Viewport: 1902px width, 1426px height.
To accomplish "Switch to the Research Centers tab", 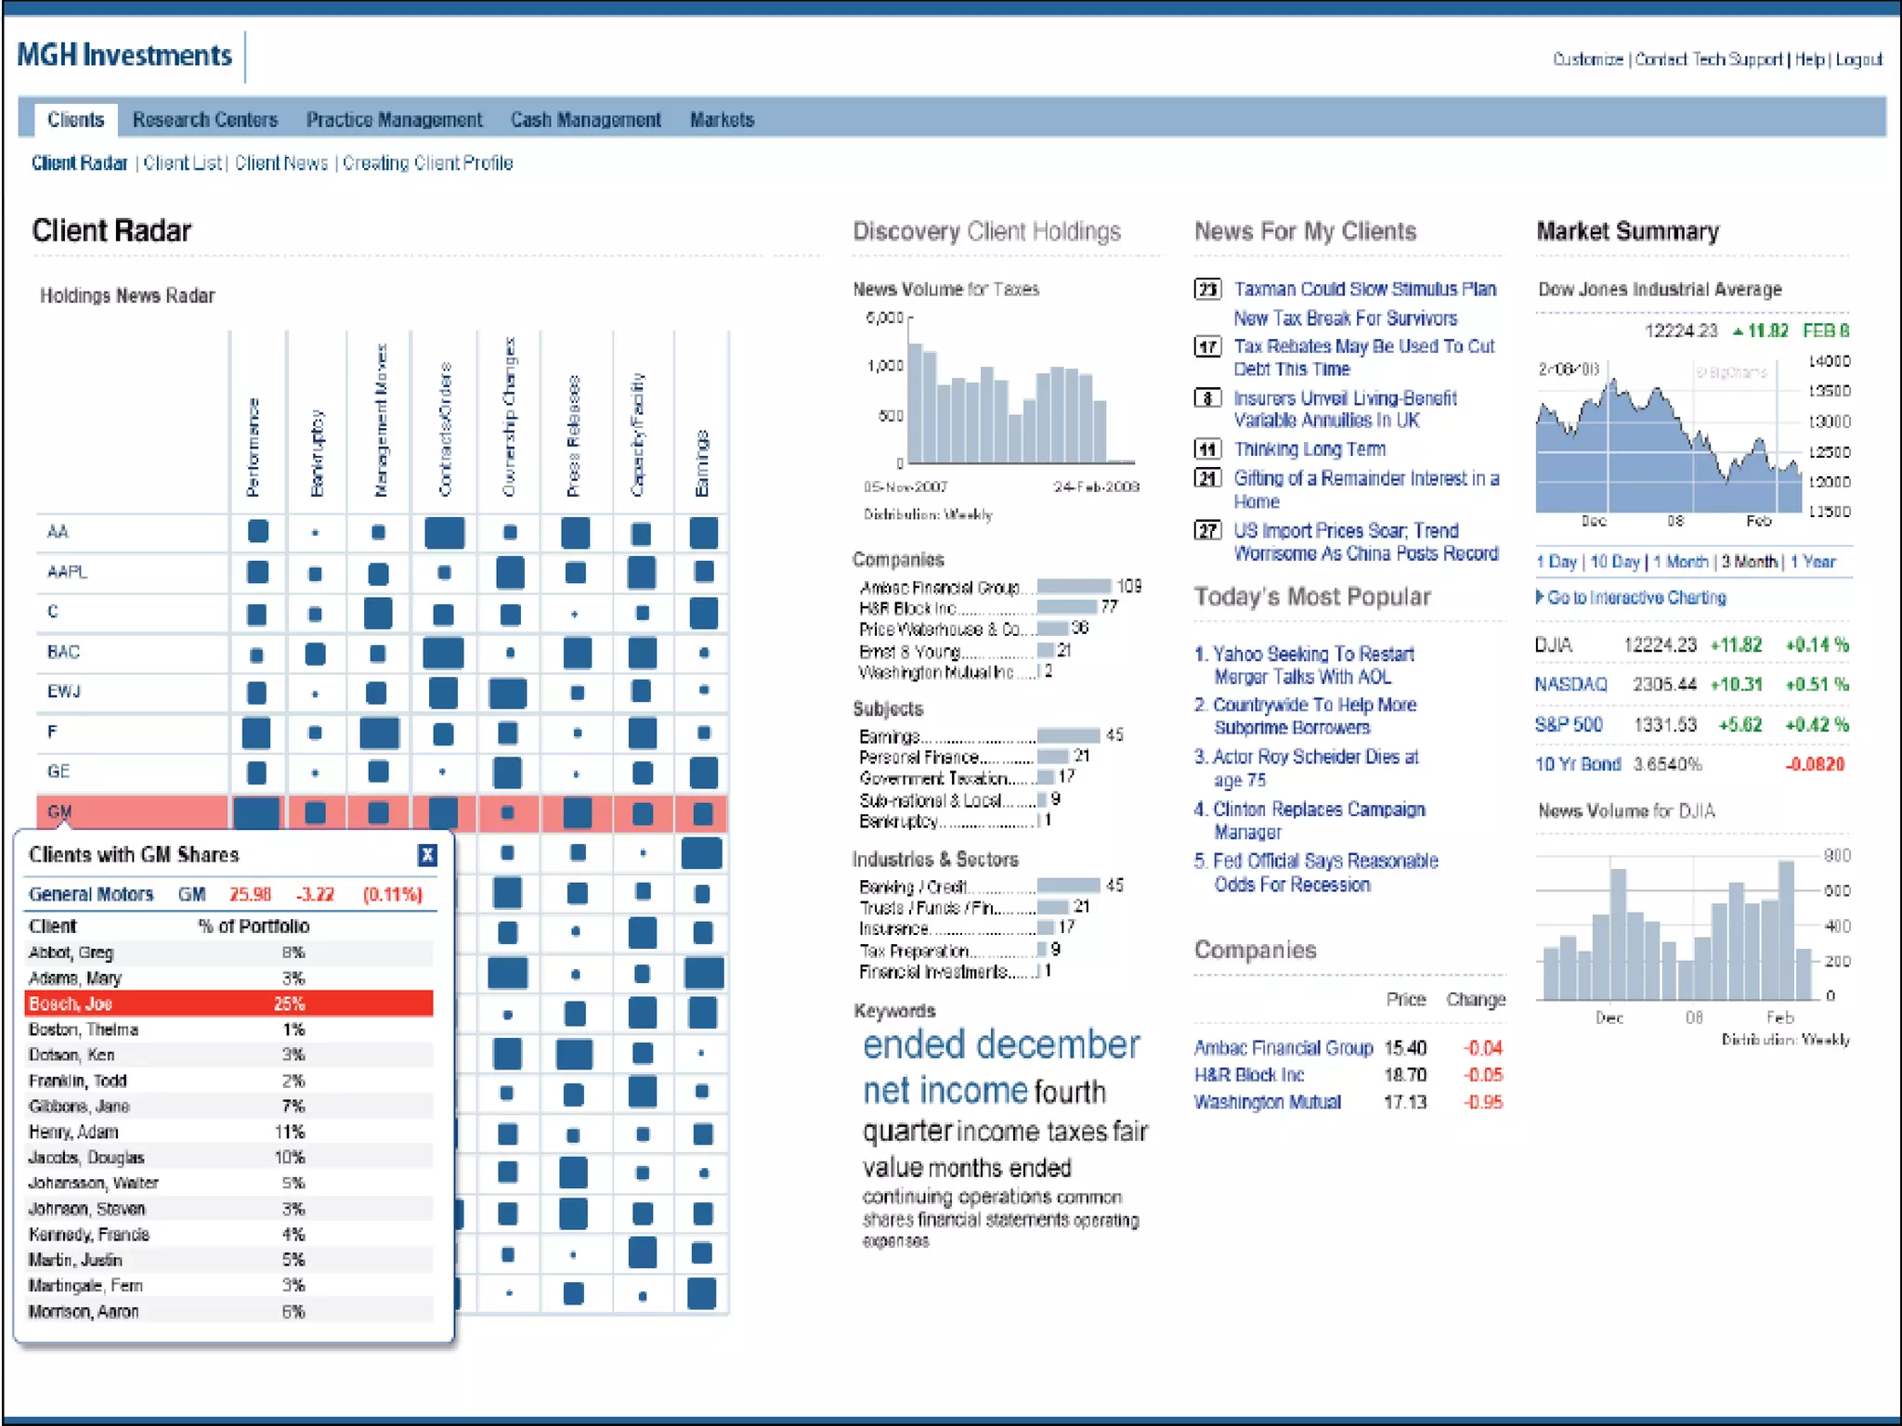I will click(204, 120).
